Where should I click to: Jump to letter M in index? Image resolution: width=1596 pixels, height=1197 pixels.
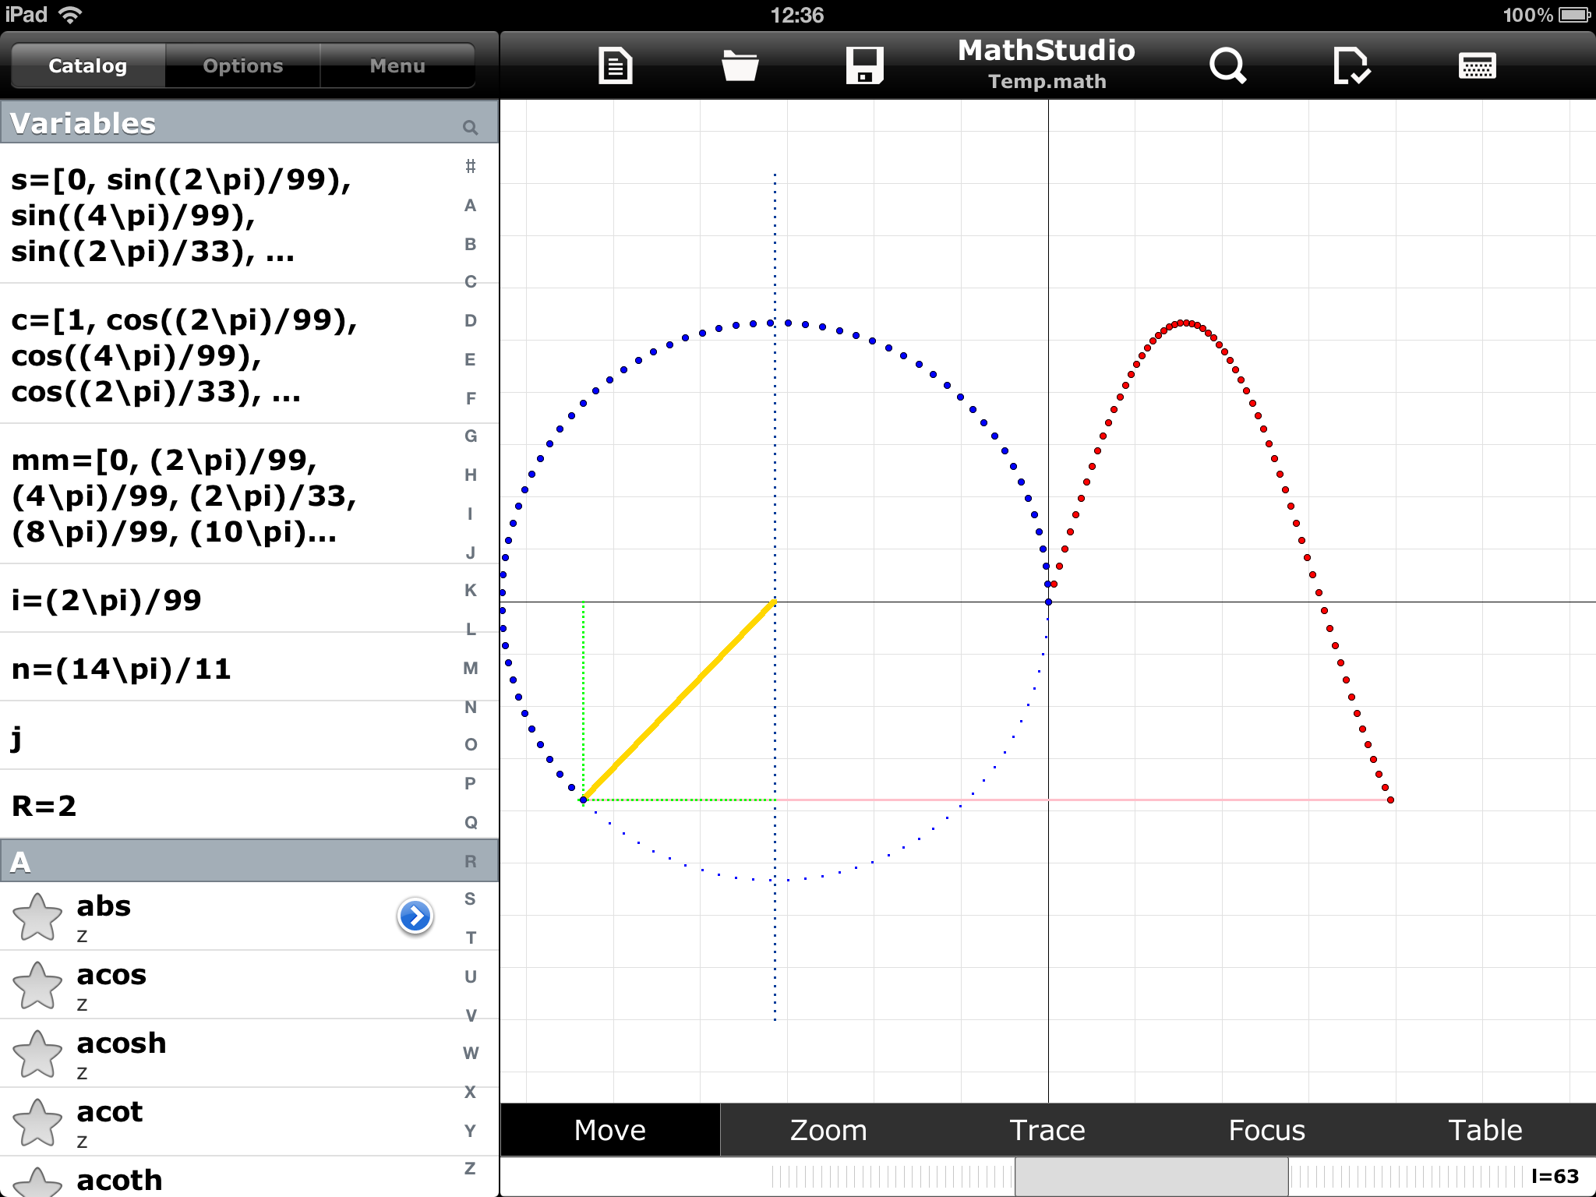coord(471,668)
